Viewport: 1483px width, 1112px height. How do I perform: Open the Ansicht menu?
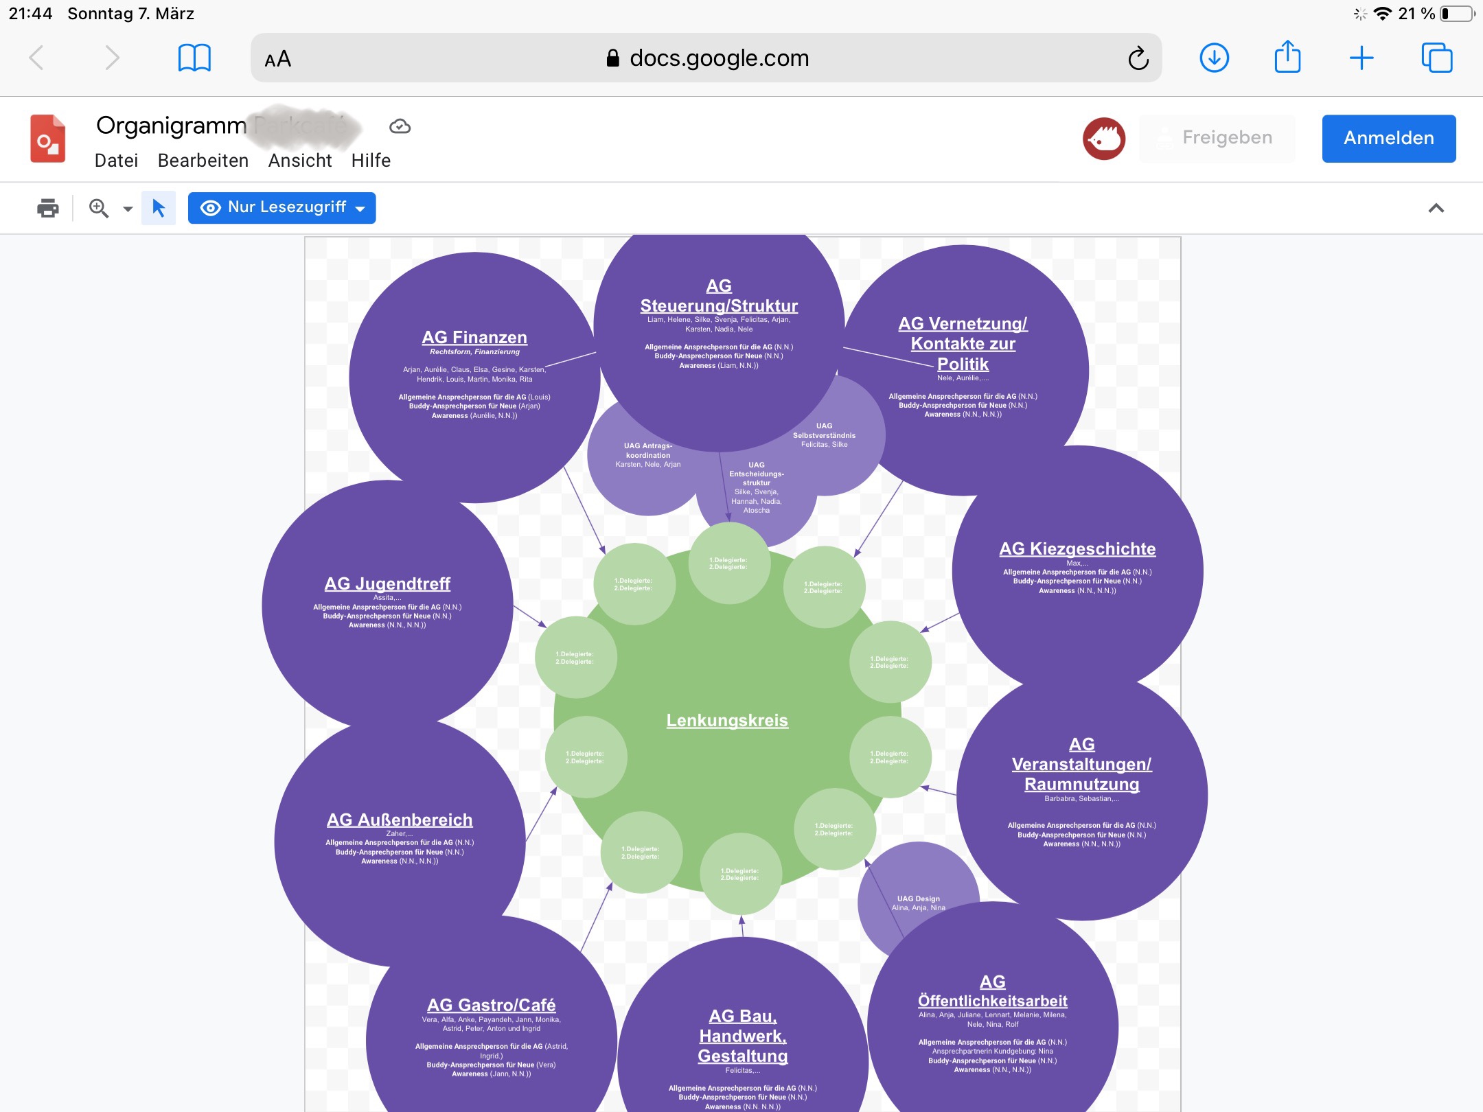click(300, 161)
